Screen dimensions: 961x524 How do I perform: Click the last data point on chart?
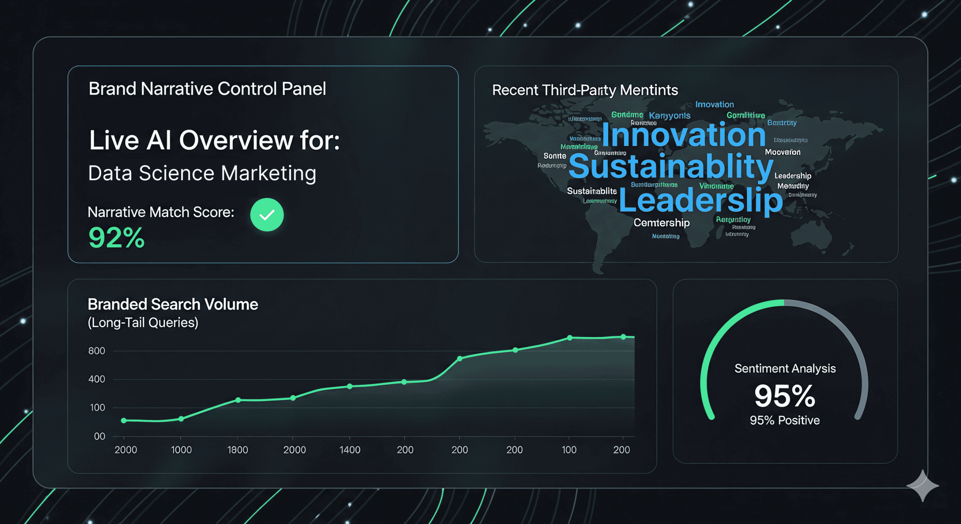[x=623, y=337]
